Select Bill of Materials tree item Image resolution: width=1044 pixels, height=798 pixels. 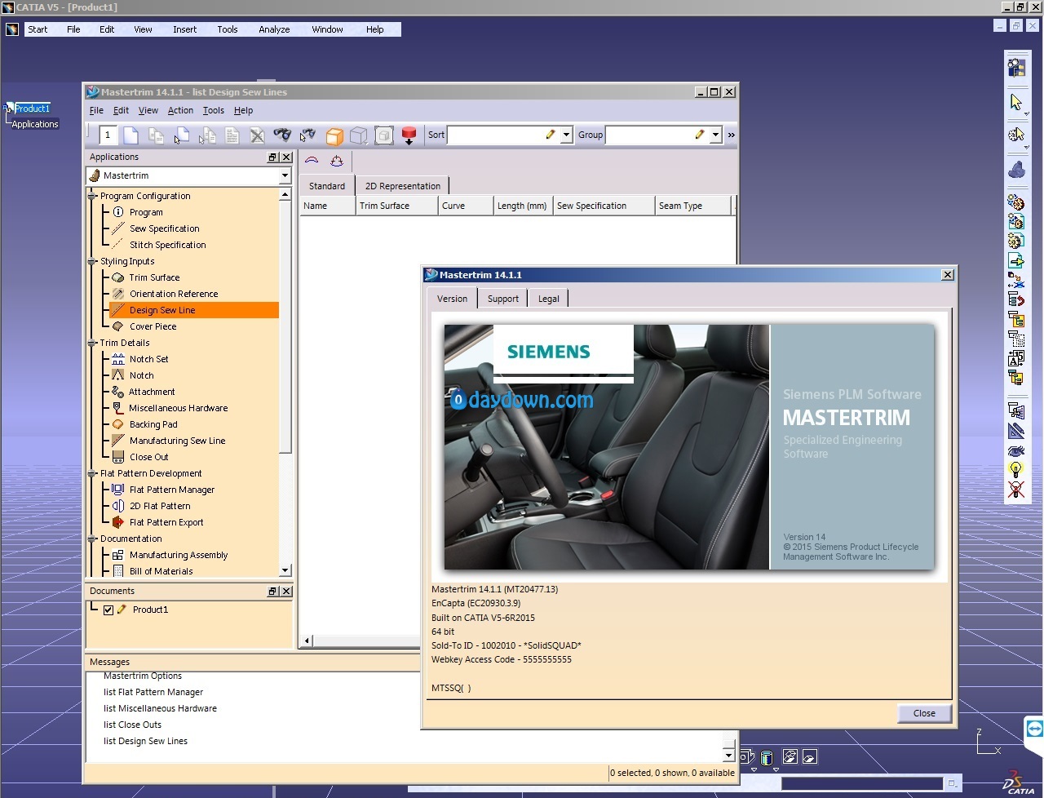[161, 571]
